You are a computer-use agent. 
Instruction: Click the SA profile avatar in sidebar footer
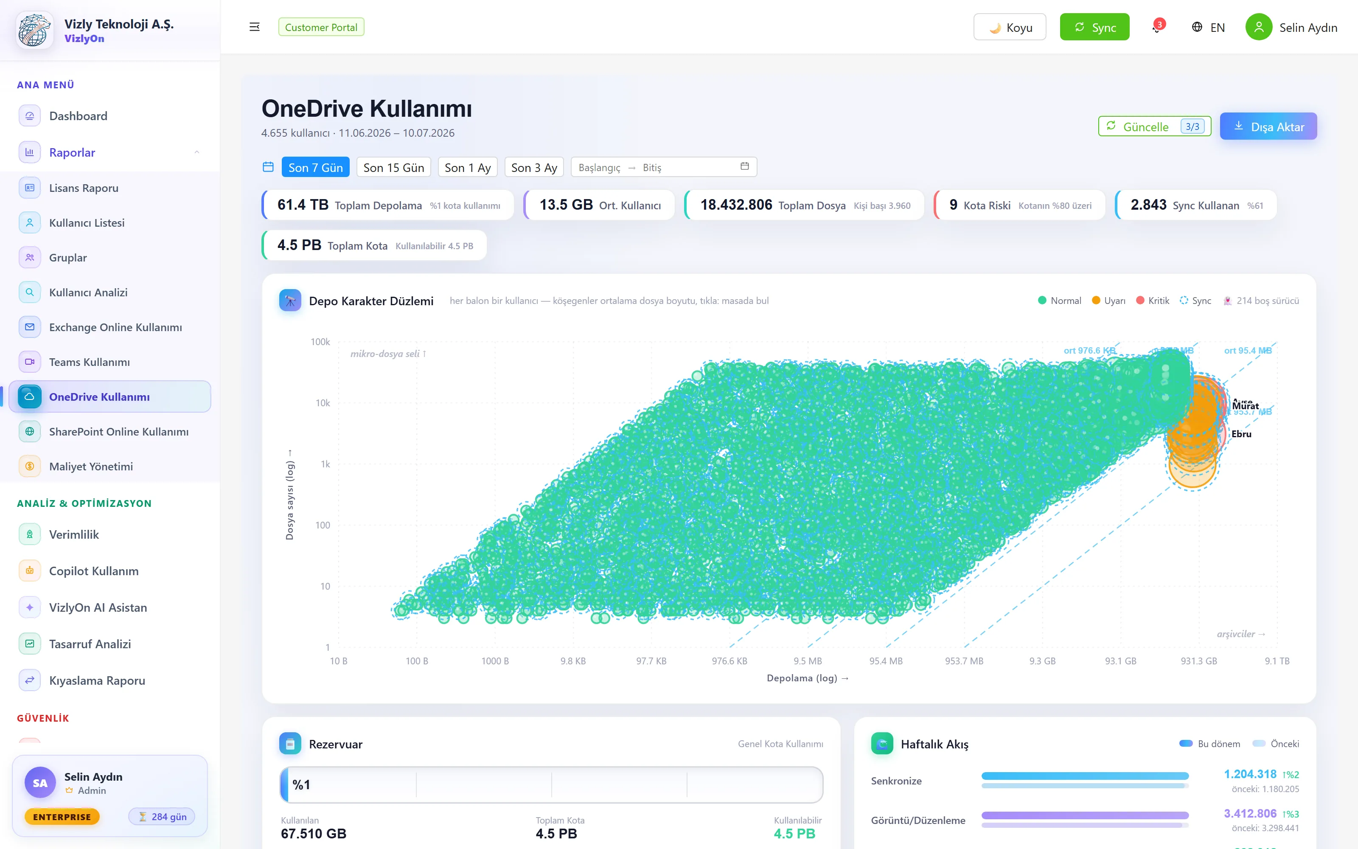(x=40, y=783)
